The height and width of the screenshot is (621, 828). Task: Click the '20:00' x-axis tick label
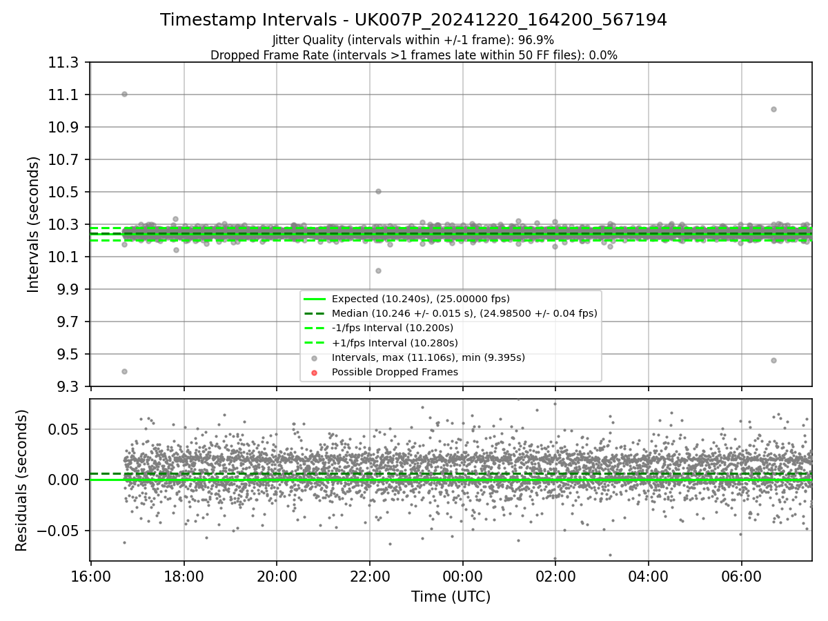pyautogui.click(x=277, y=577)
